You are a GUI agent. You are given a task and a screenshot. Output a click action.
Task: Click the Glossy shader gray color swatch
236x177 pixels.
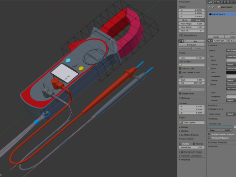(231, 92)
